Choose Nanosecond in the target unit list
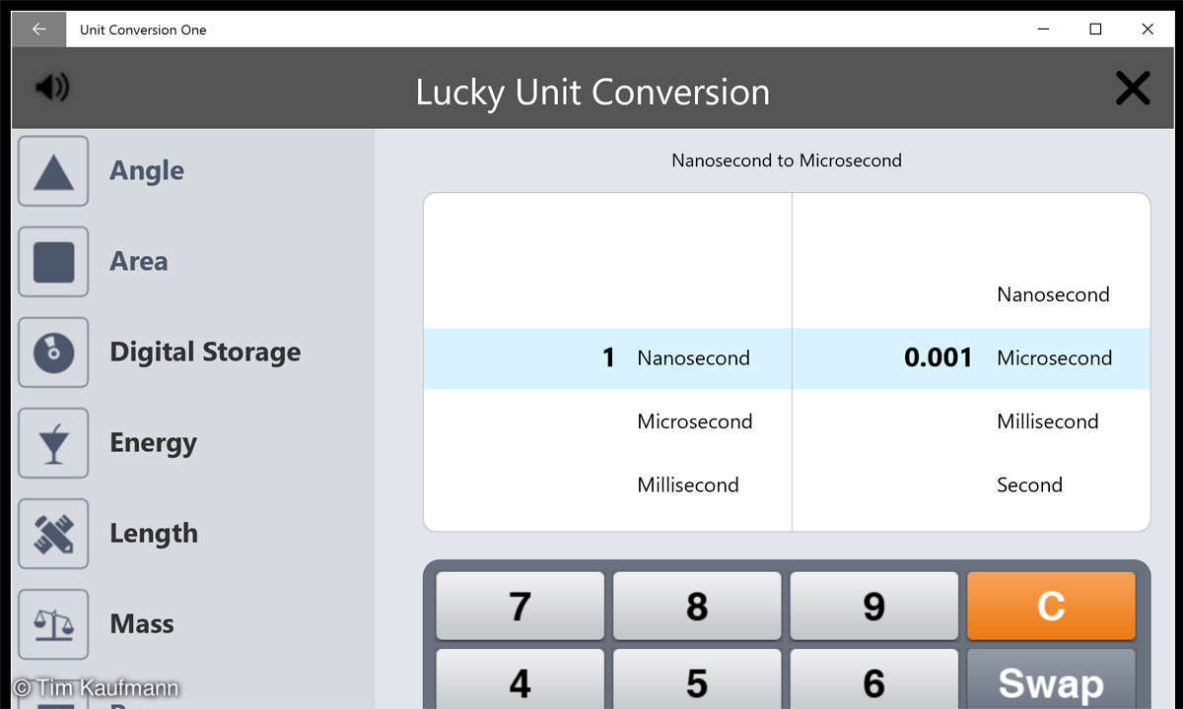This screenshot has height=709, width=1183. tap(1053, 294)
